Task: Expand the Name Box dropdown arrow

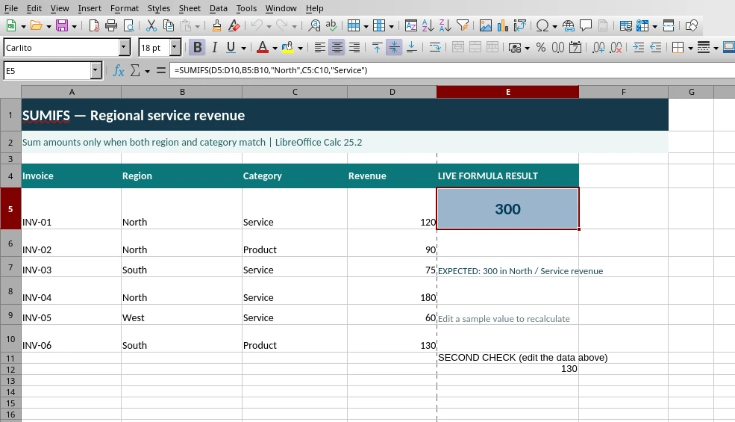Action: 96,71
